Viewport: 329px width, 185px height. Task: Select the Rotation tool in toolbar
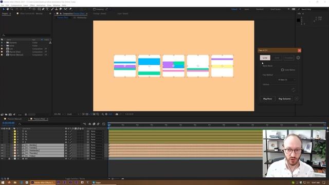(x=30, y=9)
